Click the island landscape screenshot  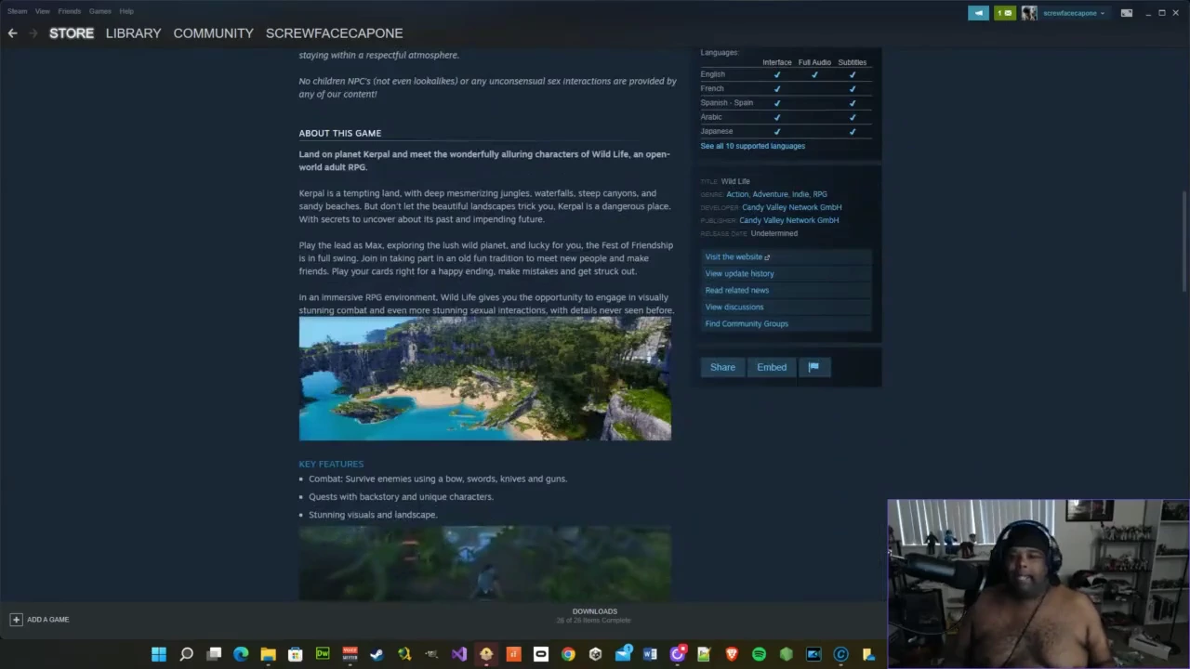click(484, 378)
